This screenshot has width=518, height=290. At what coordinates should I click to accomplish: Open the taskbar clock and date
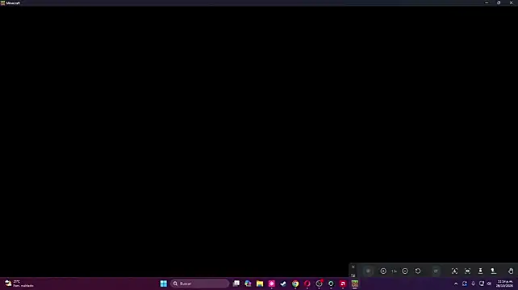coord(504,284)
